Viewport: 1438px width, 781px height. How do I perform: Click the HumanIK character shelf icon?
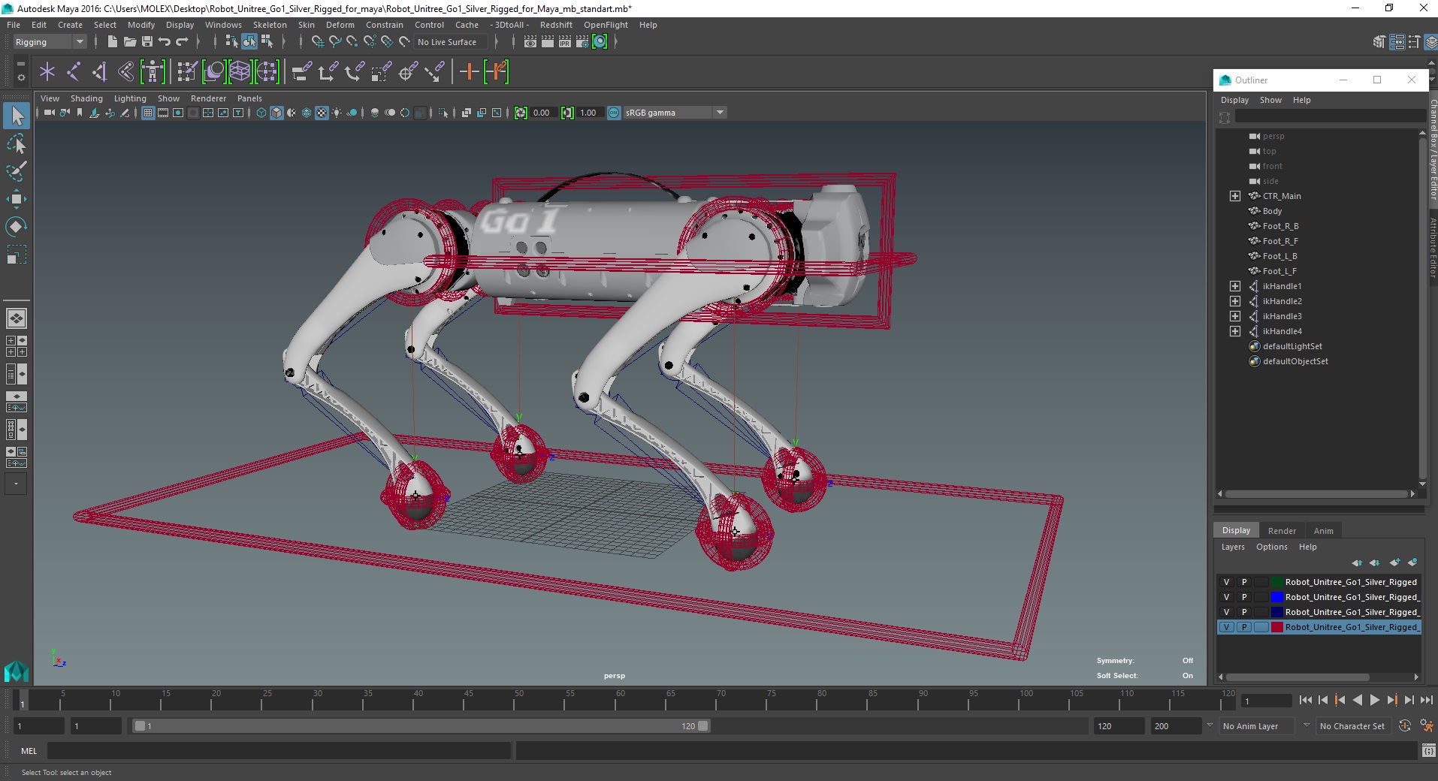tap(153, 72)
